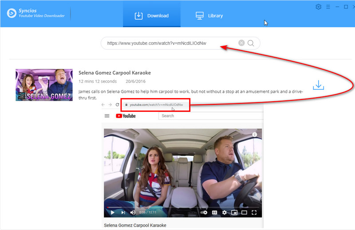Viewport: 355px width, 230px height.
Task: Open the Syncios settings gear
Action: pyautogui.click(x=318, y=7)
